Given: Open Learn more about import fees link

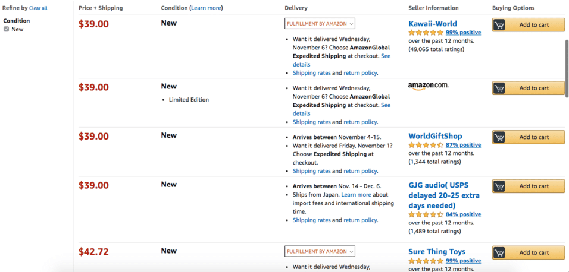Looking at the screenshot, I should [357, 195].
